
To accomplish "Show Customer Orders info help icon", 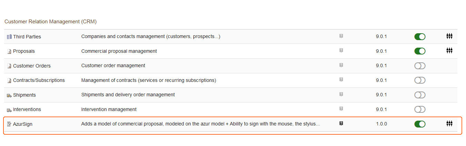I will (x=341, y=65).
